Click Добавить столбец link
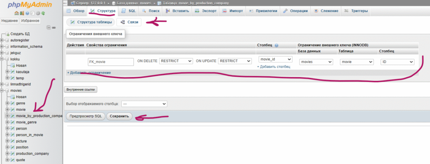Screen dimensions: 430x164 pyautogui.click(x=273, y=67)
